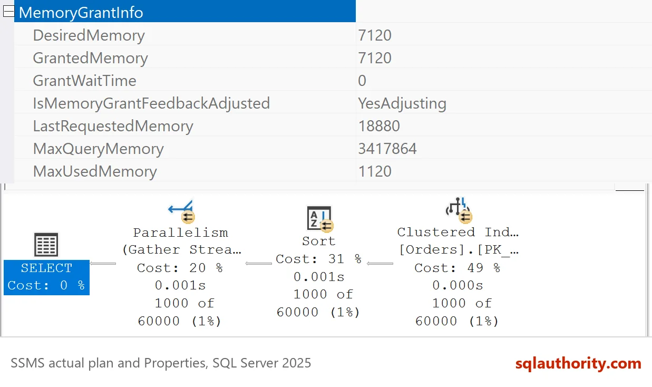The height and width of the screenshot is (387, 652).
Task: Click the GrantWaitTime value 0
Action: click(362, 81)
